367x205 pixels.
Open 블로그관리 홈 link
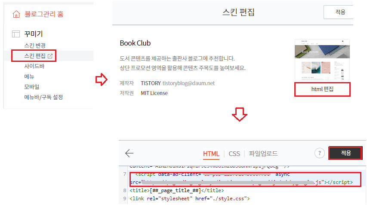click(44, 14)
